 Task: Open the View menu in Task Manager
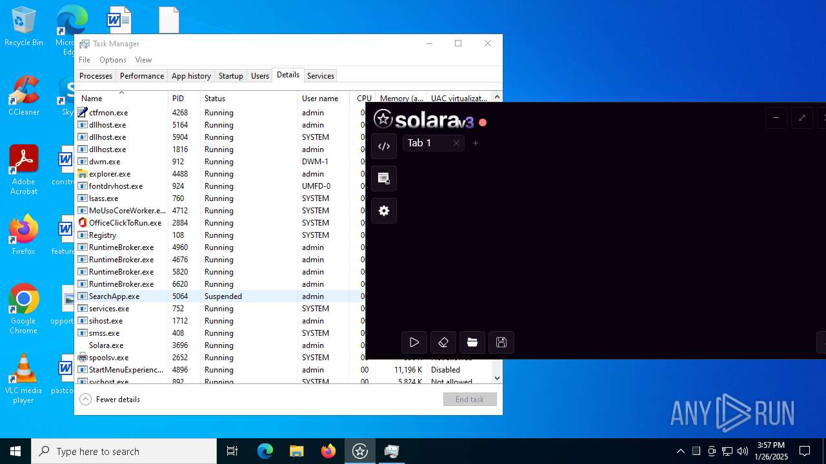pos(143,60)
